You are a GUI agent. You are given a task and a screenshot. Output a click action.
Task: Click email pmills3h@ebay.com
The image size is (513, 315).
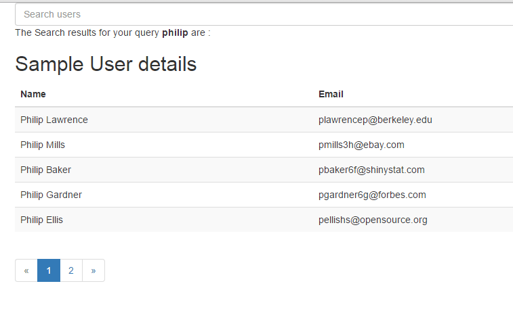361,145
